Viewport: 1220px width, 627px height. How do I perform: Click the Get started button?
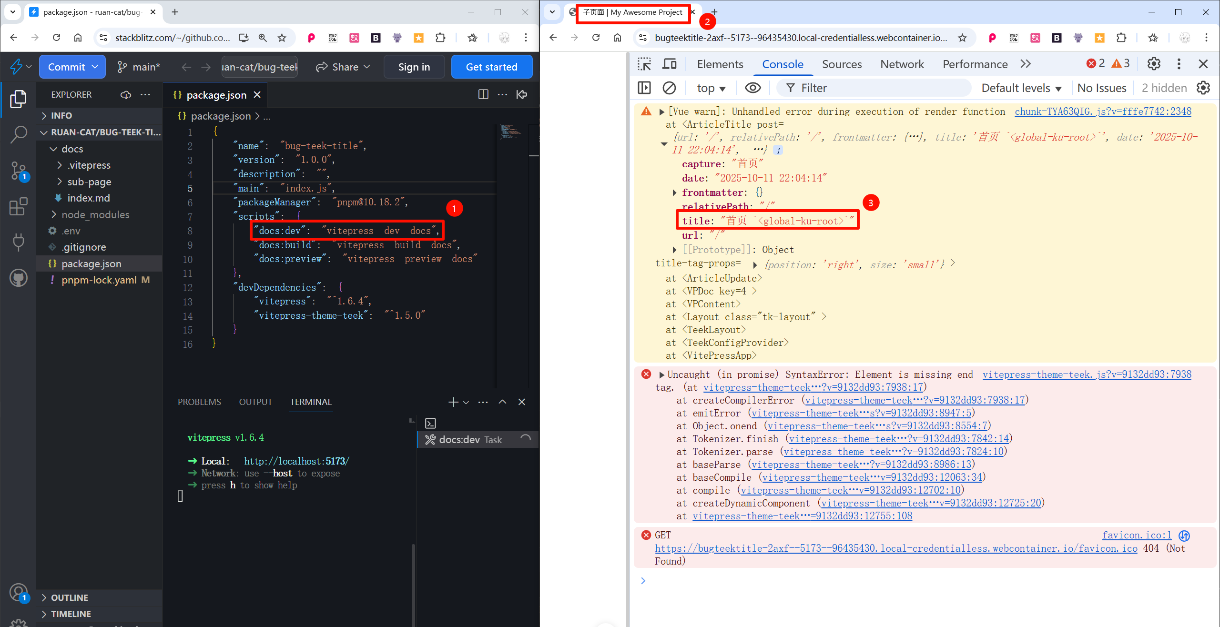[491, 67]
